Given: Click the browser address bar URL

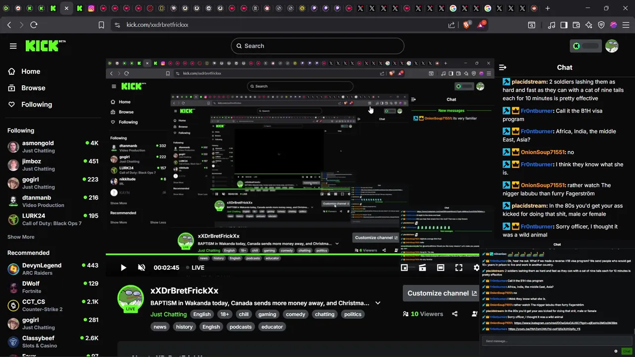Looking at the screenshot, I should pos(157,25).
